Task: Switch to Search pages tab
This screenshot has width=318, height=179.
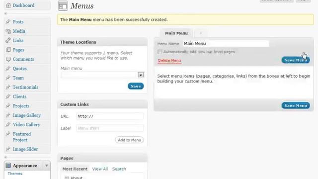Action: click(x=119, y=169)
